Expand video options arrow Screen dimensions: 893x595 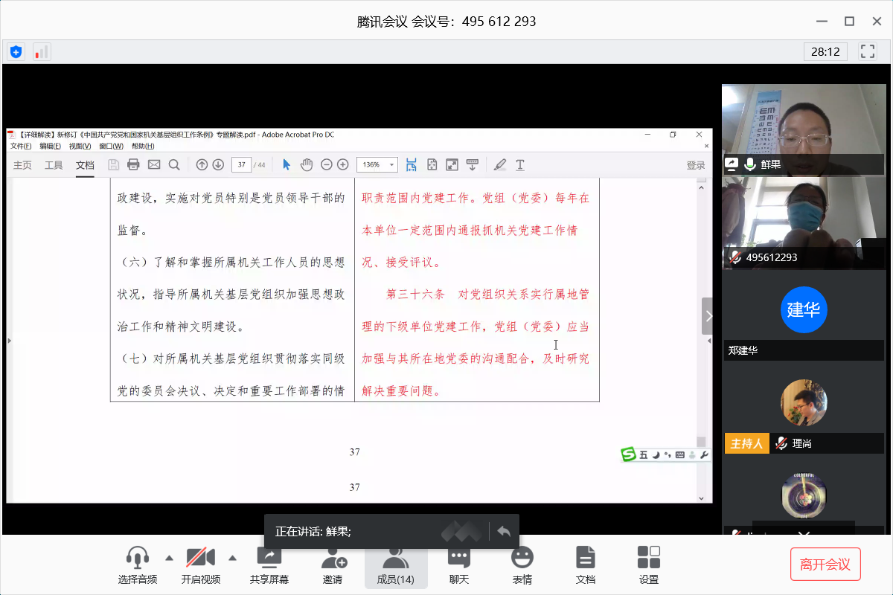point(232,557)
